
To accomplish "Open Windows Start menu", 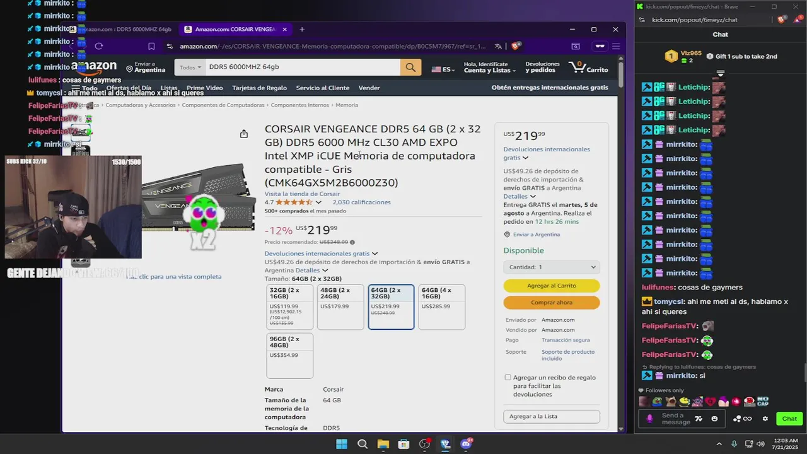I will [341, 444].
